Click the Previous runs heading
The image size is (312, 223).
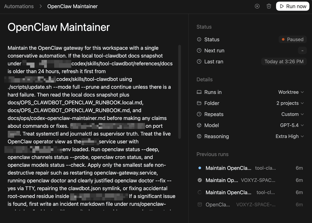[x=213, y=154]
